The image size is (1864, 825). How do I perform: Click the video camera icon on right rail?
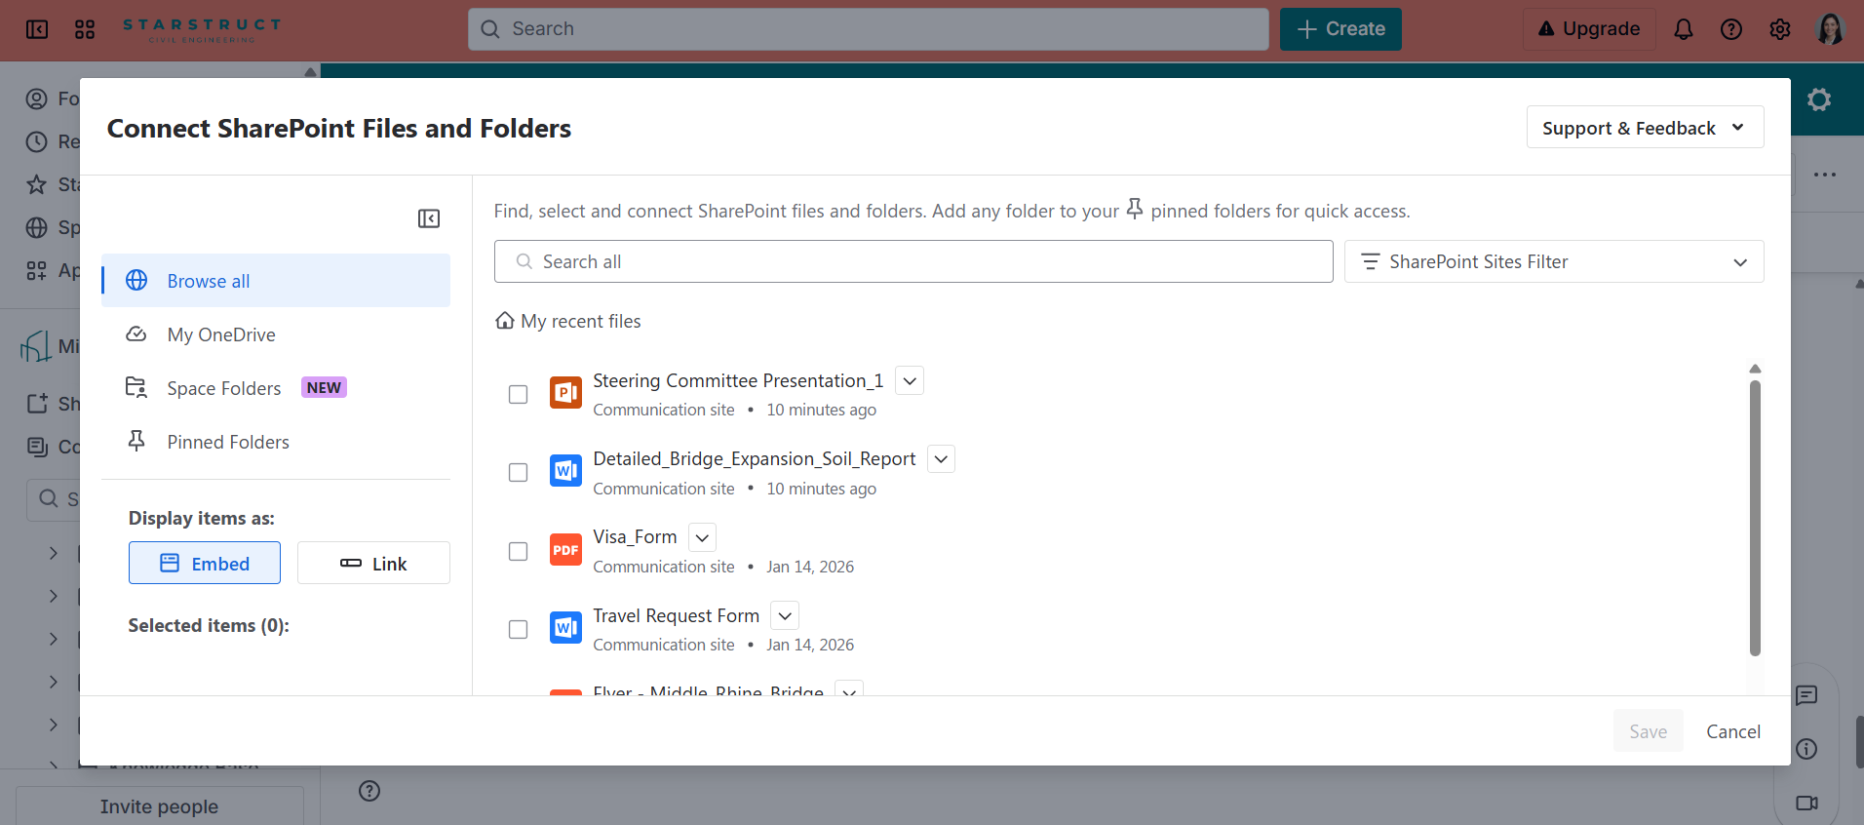1806,804
